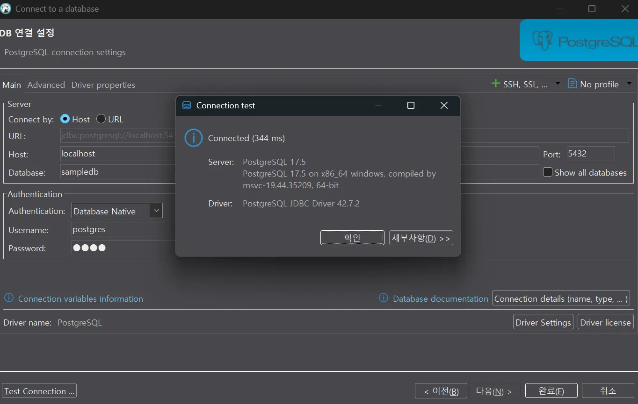This screenshot has width=638, height=404.
Task: Click the No profile document icon
Action: 572,84
